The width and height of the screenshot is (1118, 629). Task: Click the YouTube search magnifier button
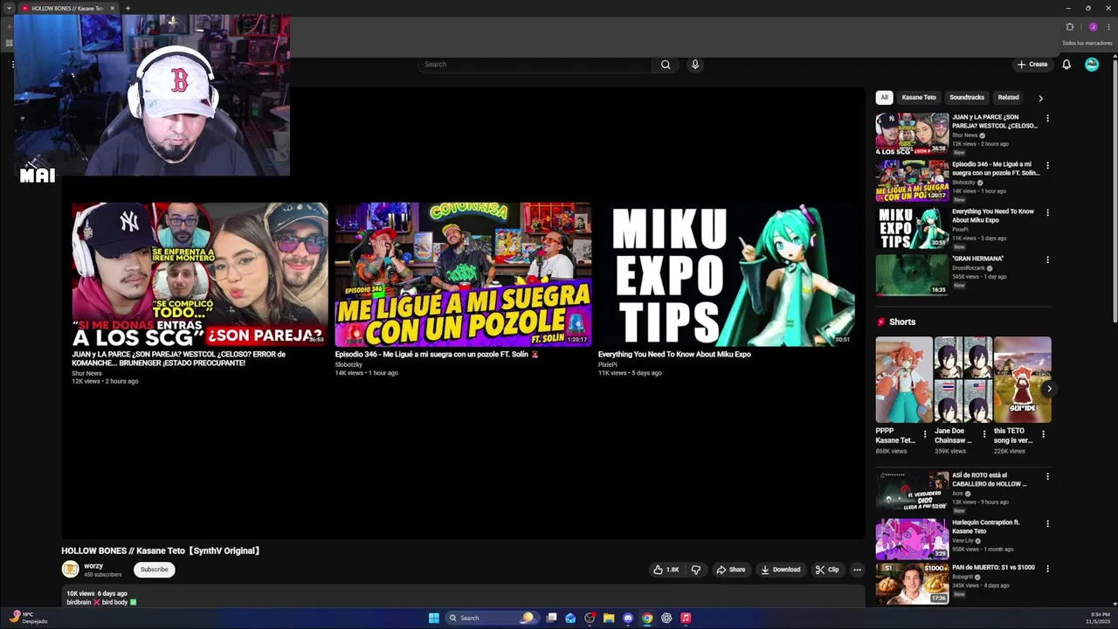pyautogui.click(x=666, y=65)
